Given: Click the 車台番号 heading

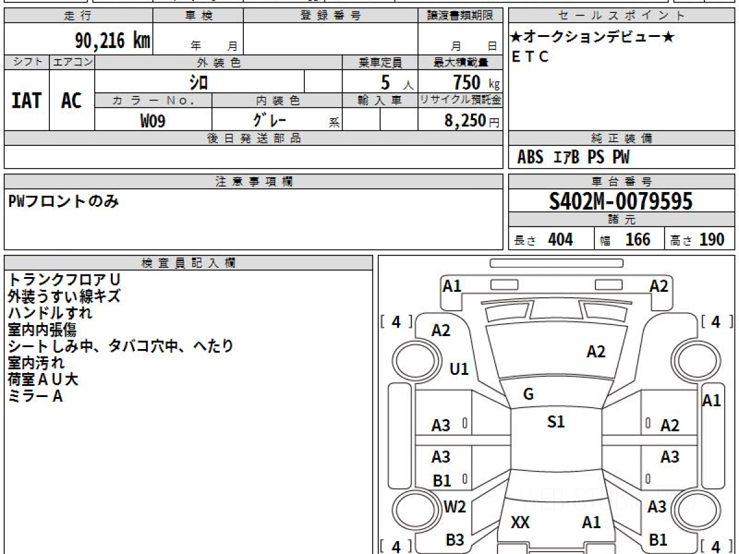Looking at the screenshot, I should (x=621, y=182).
